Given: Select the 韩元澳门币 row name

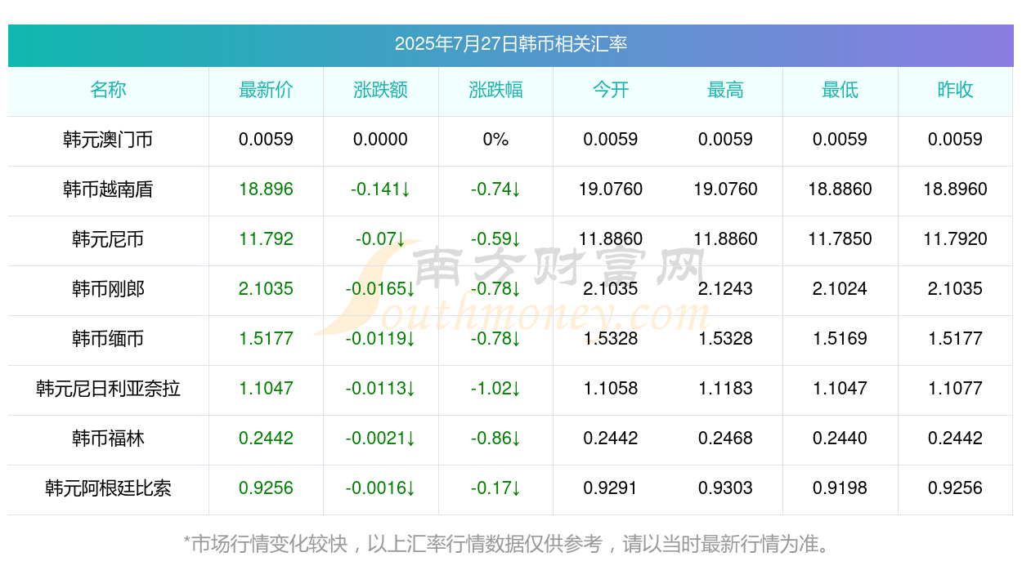Looking at the screenshot, I should coord(108,140).
